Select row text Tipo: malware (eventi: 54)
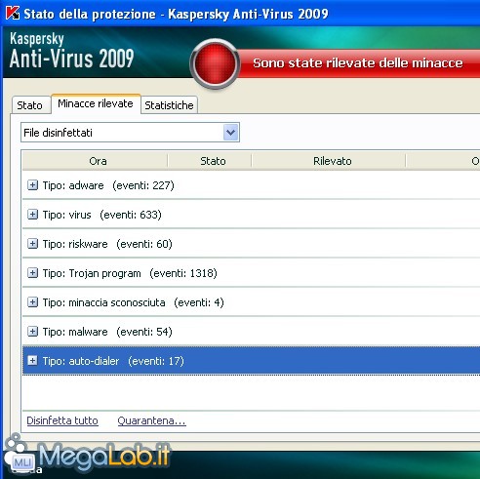The image size is (480, 479). click(x=107, y=332)
